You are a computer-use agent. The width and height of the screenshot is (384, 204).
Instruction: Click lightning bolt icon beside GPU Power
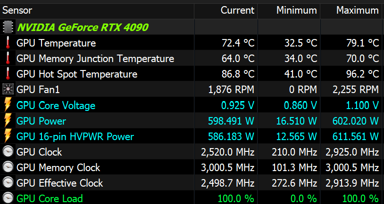(8, 120)
